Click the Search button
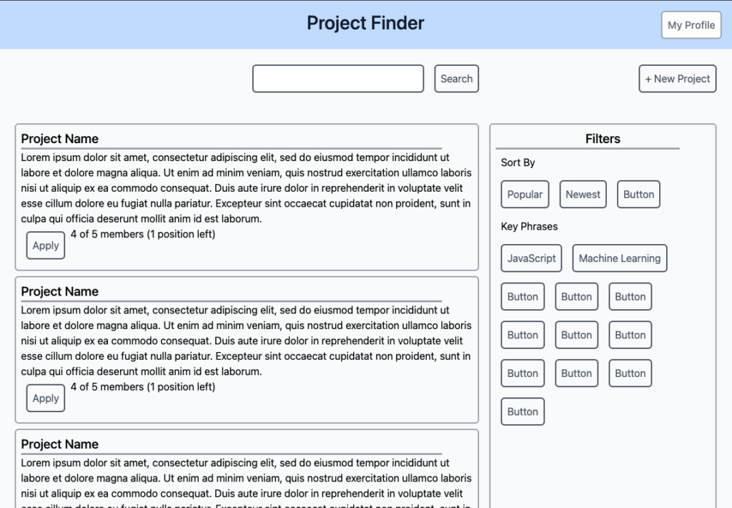732x508 pixels. click(x=456, y=79)
